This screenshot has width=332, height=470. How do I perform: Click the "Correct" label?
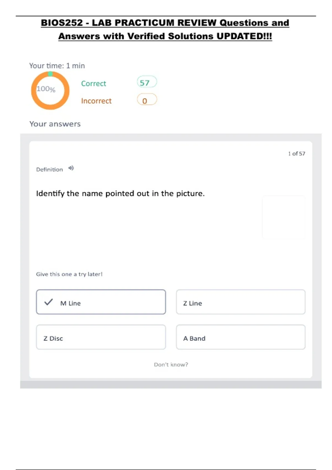[x=94, y=83]
